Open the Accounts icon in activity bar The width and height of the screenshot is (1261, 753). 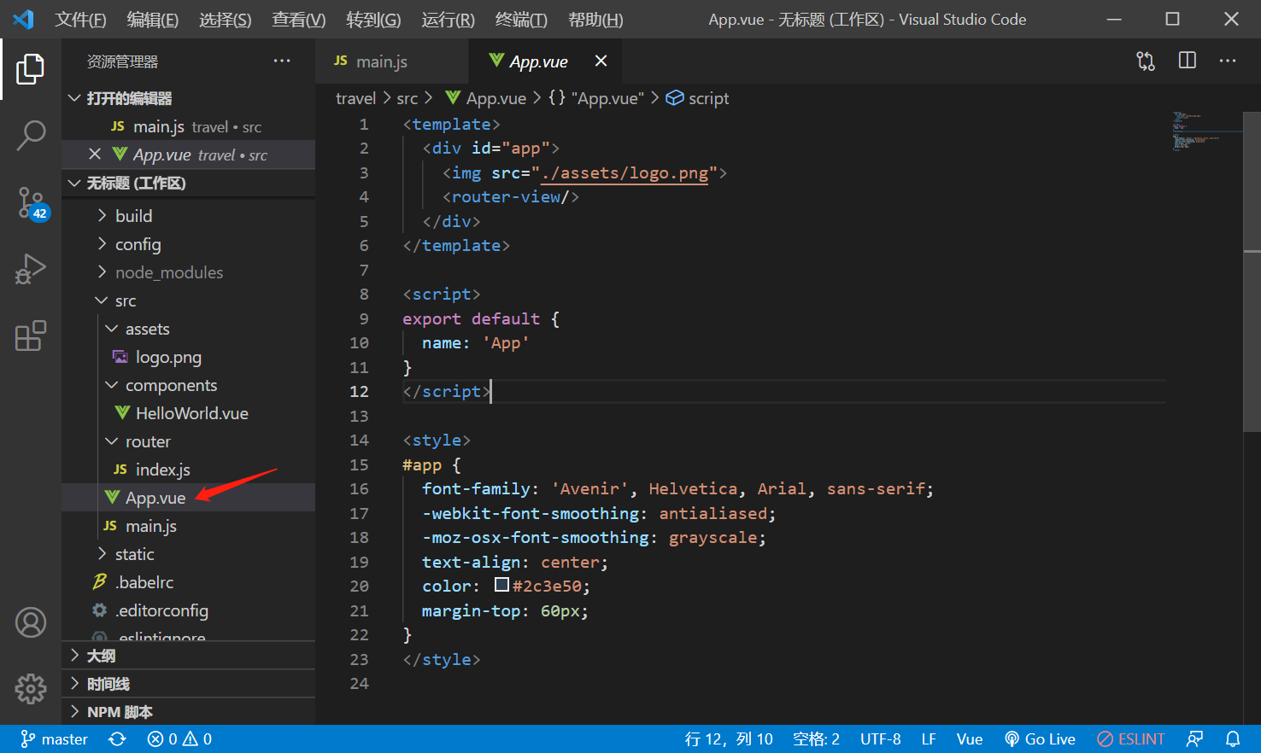[x=31, y=622]
